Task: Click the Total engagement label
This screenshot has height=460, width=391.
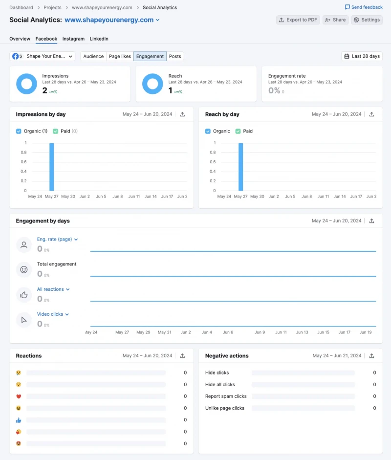Action: 57,264
